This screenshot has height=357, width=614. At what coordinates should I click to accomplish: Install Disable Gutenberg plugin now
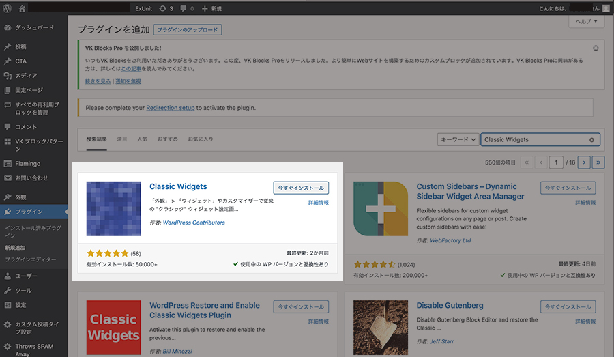point(568,307)
